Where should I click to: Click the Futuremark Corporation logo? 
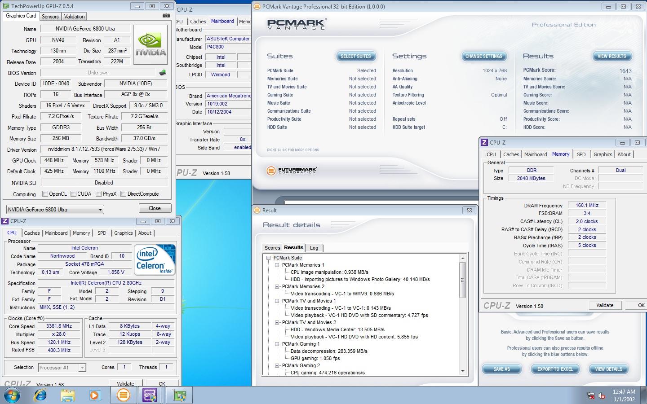pyautogui.click(x=292, y=170)
